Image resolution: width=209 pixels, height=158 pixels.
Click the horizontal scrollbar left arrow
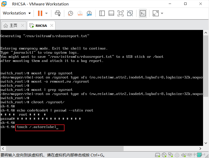(x=3, y=148)
